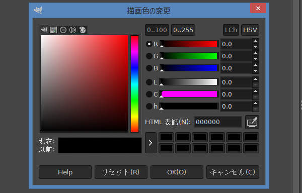Click the リセット(R) reset button
This screenshot has width=302, height=193.
click(121, 172)
